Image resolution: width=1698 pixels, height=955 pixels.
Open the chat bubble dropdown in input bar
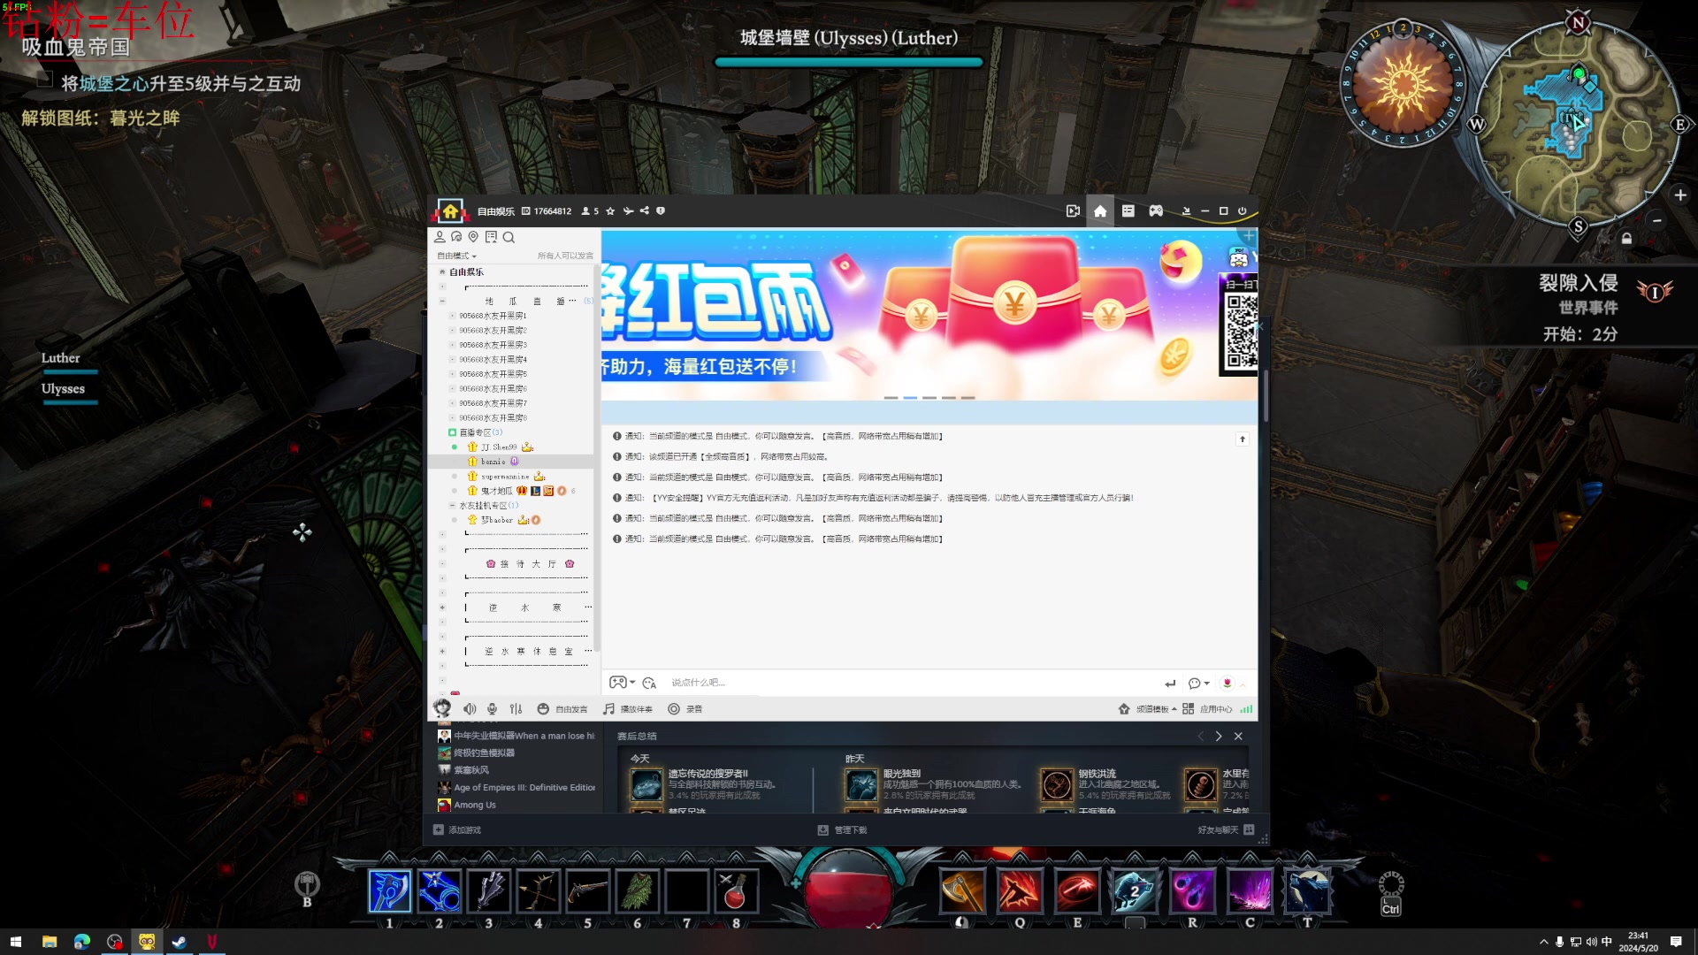pyautogui.click(x=1198, y=683)
